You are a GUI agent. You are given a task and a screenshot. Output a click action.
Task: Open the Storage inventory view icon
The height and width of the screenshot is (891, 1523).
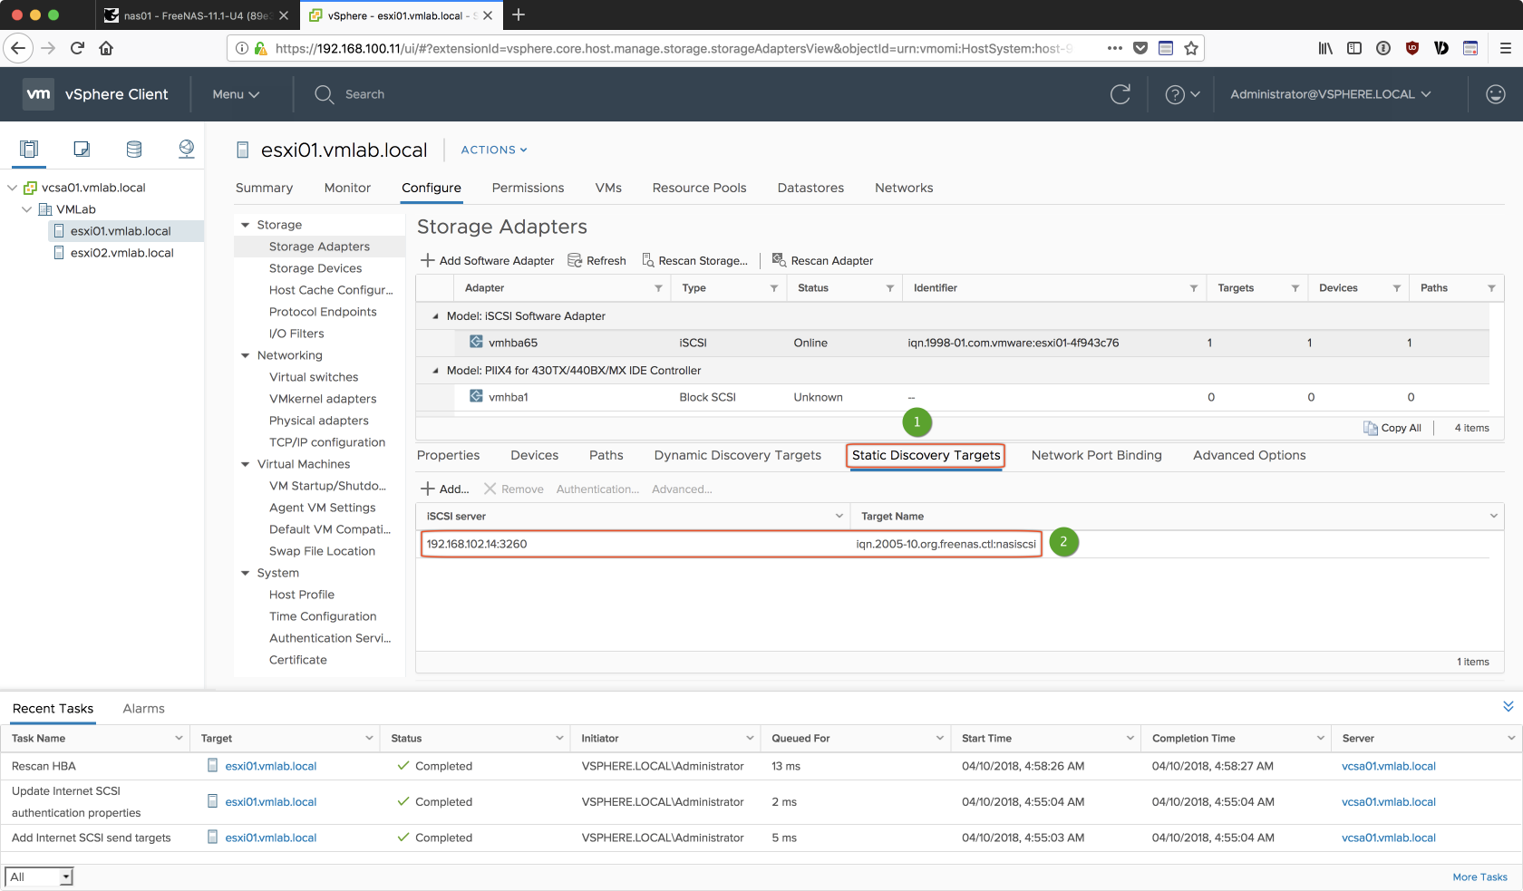pos(134,150)
